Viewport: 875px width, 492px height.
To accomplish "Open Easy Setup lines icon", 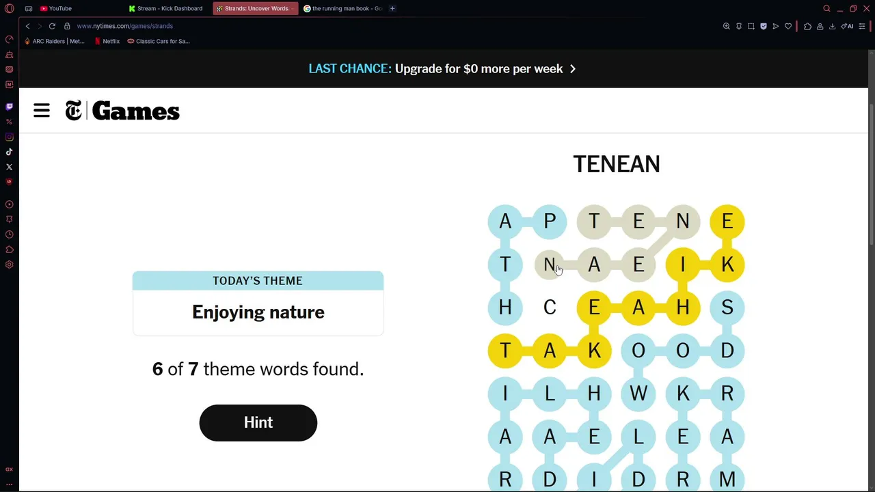I will pos(862,26).
